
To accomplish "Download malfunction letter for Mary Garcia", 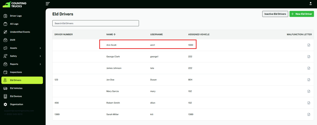I will point(309,91).
